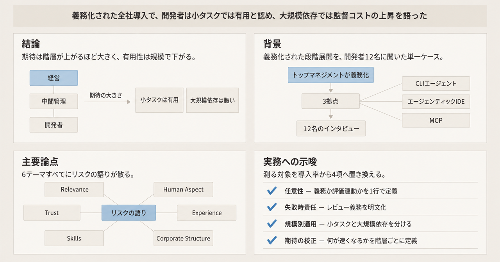Click the central リスクの語り node
Viewport: 500px width, 262px height.
129,213
